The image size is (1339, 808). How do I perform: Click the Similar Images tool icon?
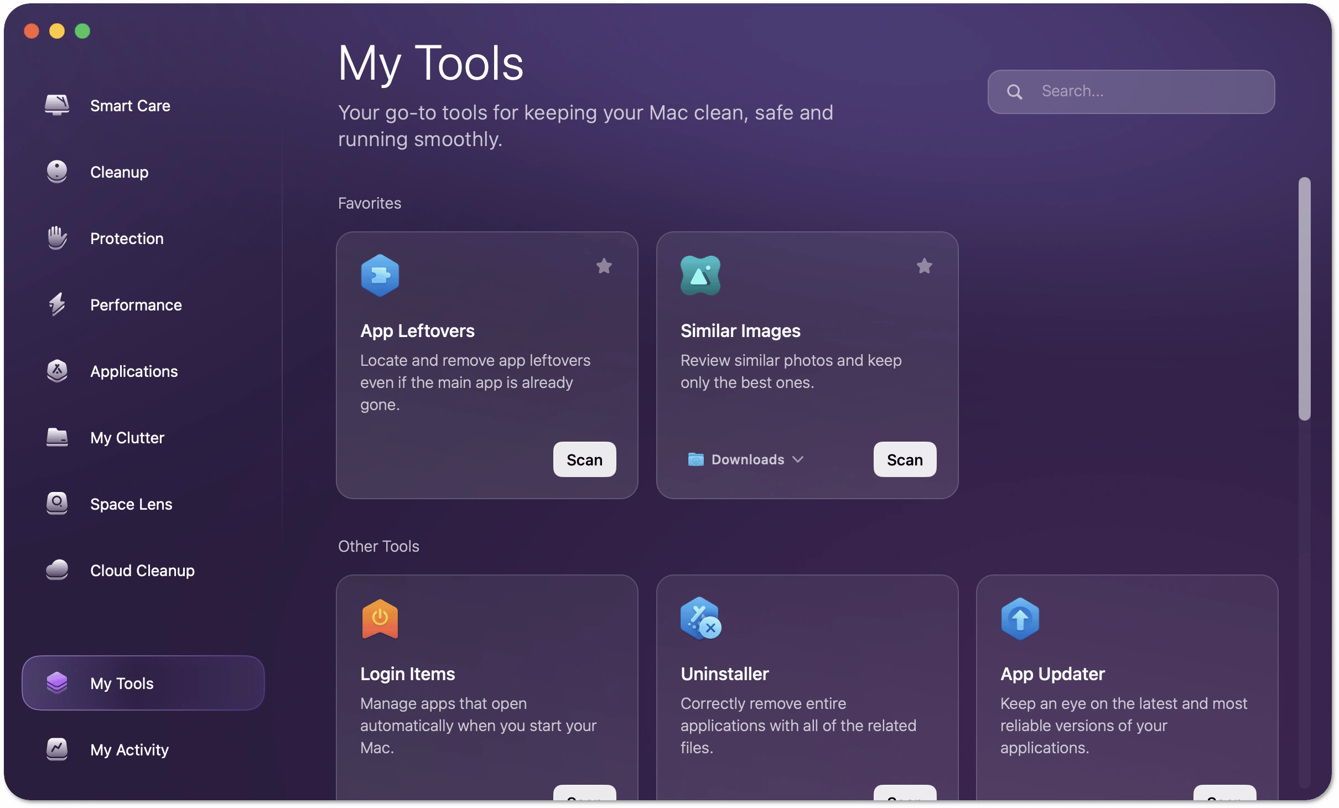700,276
